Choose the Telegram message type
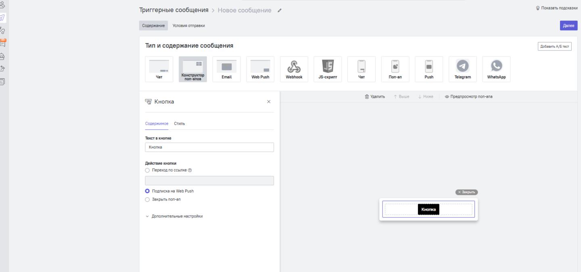Screen dimensions: 581x272 [x=462, y=69]
